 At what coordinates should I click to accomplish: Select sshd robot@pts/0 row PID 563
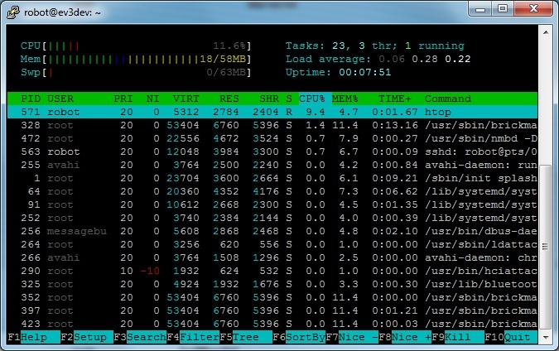tap(272, 151)
